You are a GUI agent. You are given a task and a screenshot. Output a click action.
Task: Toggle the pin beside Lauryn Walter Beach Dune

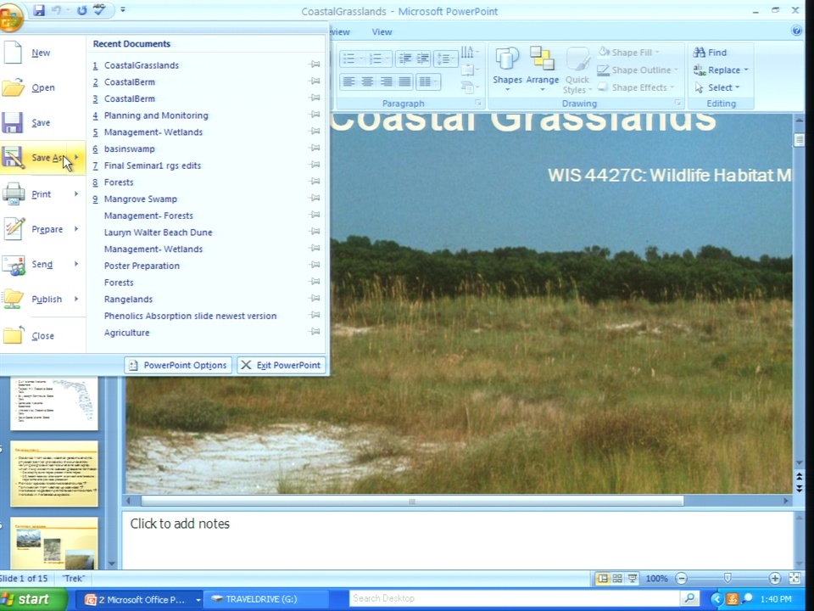coord(315,232)
